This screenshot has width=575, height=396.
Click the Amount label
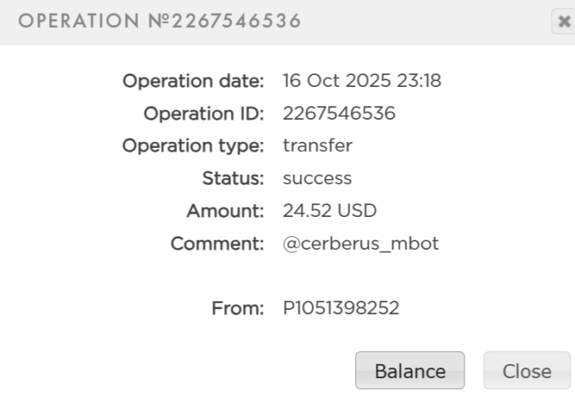point(226,211)
